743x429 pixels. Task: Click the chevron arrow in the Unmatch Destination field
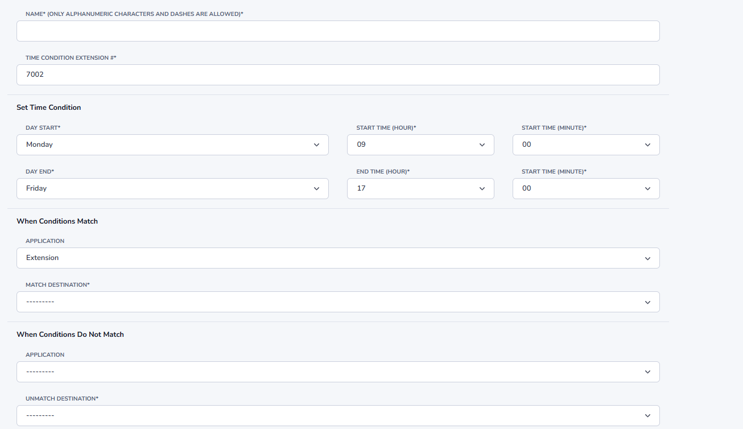point(647,416)
